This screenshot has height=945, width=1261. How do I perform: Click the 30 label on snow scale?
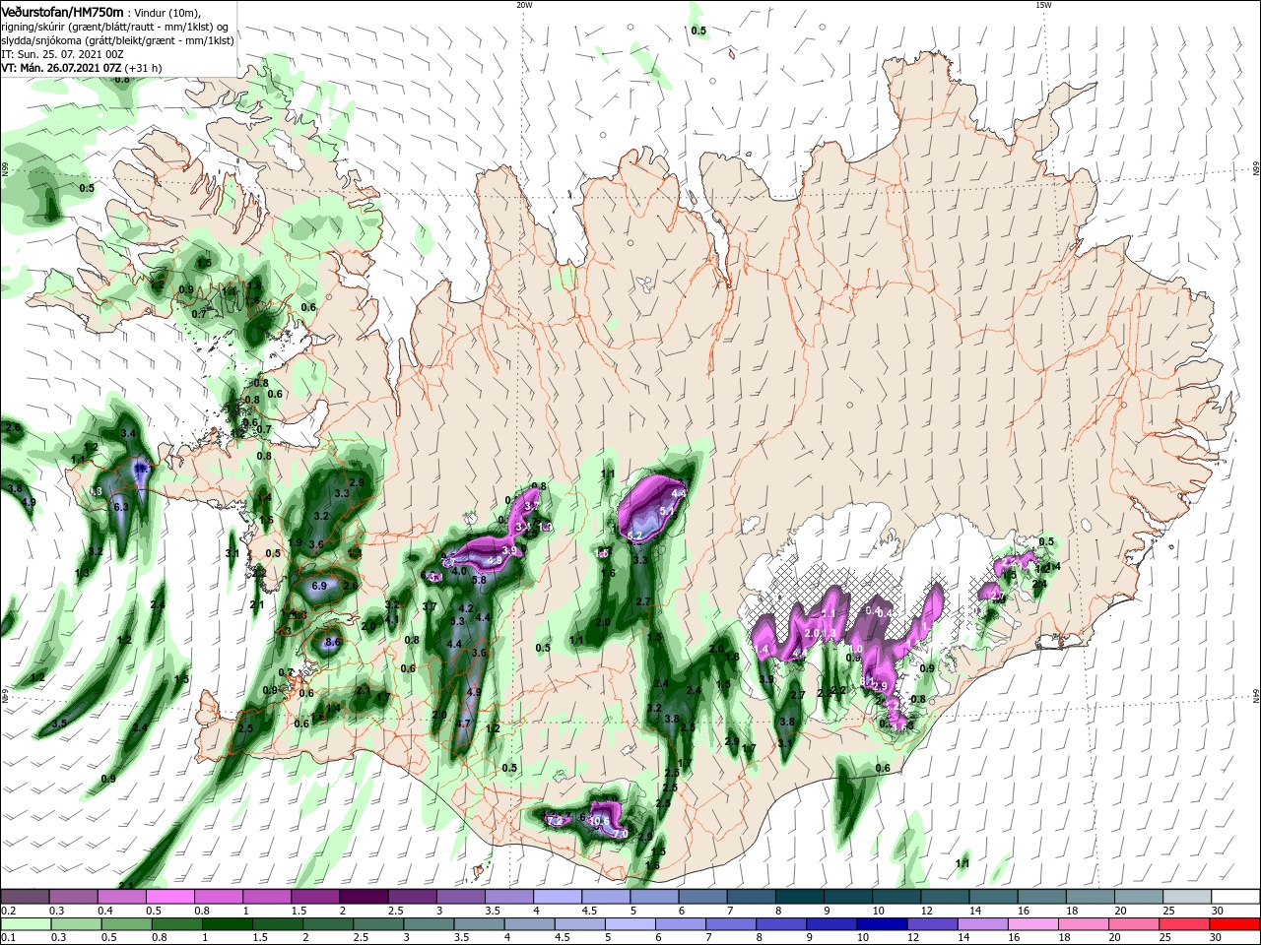[1218, 911]
